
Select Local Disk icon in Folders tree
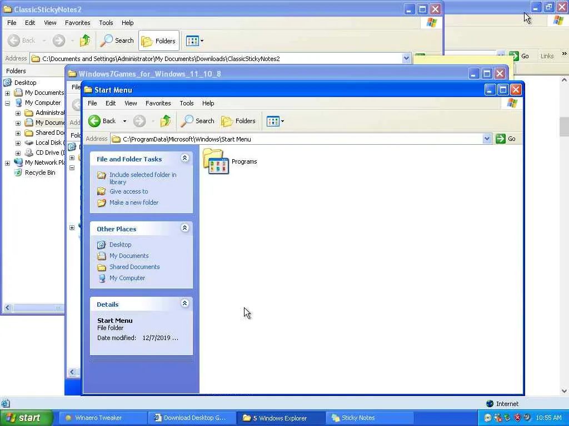(29, 143)
